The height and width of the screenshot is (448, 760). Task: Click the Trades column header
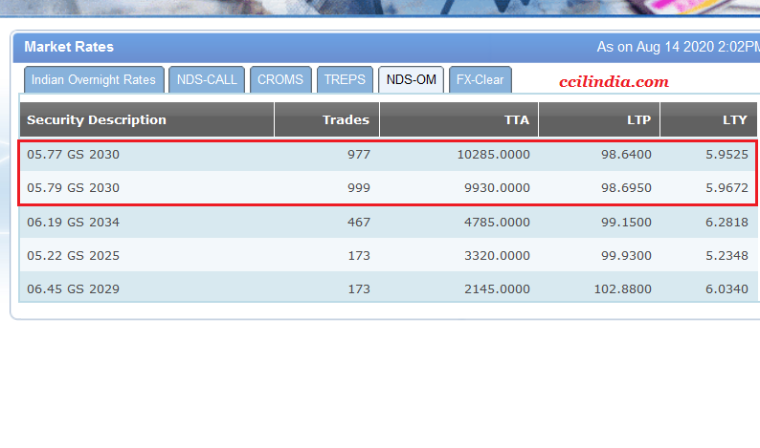[x=326, y=119]
